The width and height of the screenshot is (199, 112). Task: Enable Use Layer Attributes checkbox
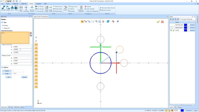pyautogui.click(x=180, y=19)
